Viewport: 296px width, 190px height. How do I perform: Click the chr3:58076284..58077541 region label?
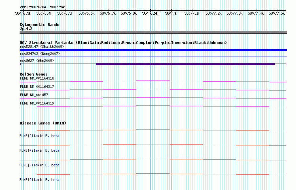click(43, 7)
